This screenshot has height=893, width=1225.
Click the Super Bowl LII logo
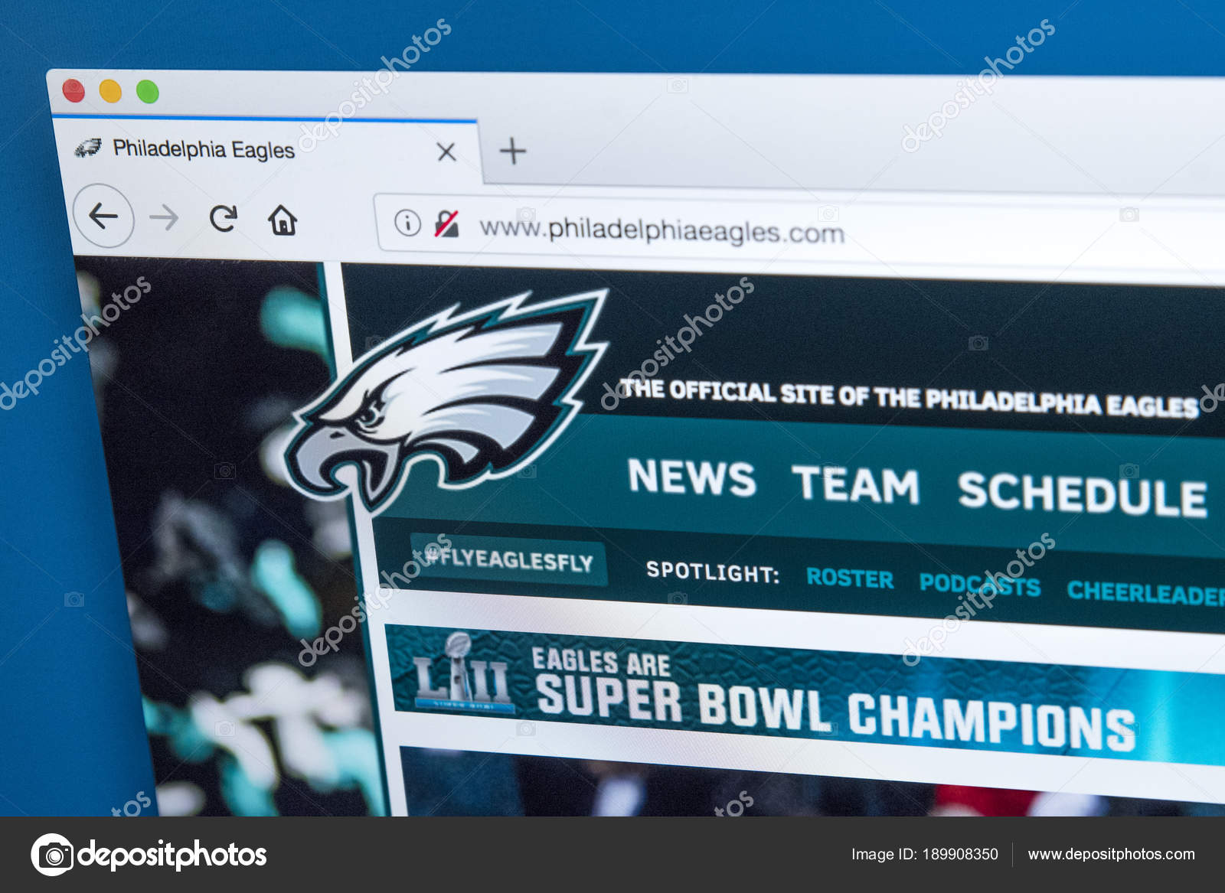click(463, 672)
